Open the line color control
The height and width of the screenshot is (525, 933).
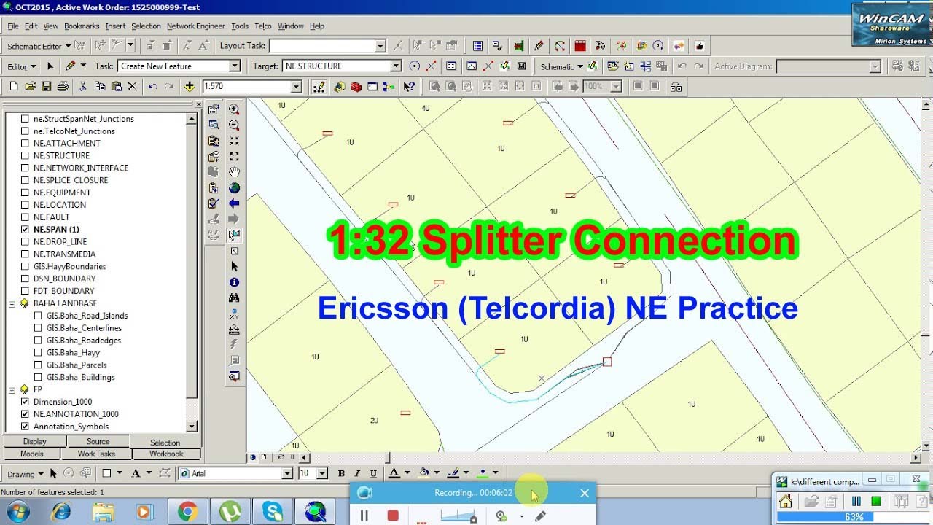tap(453, 473)
